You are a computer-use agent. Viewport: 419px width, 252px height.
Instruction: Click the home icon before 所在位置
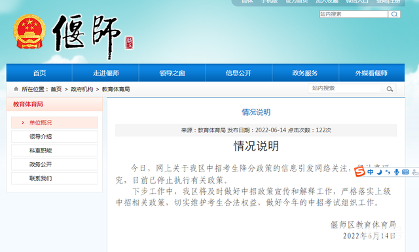(x=16, y=89)
